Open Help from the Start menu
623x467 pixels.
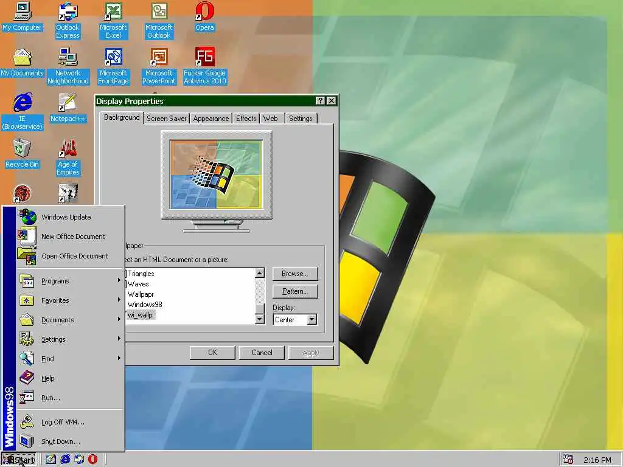coord(70,378)
